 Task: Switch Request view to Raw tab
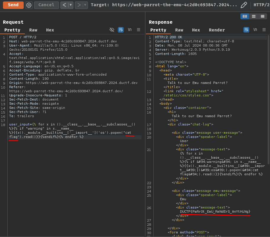tap(33, 30)
